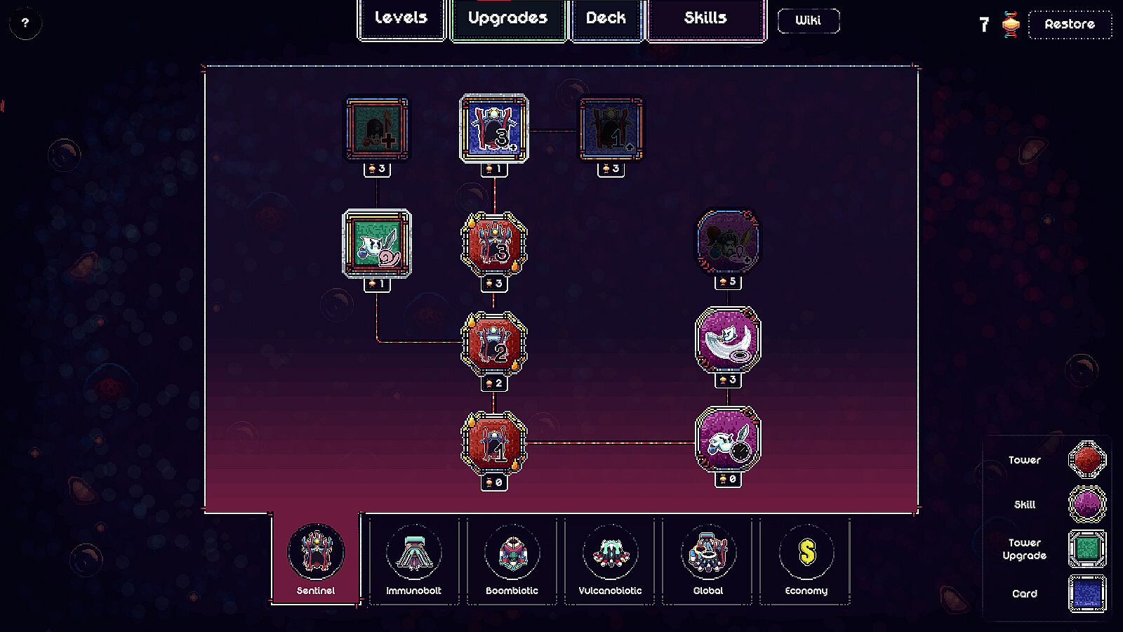Screen dimensions: 1123x632
Task: Open the question mark help icon
Action: coord(25,23)
